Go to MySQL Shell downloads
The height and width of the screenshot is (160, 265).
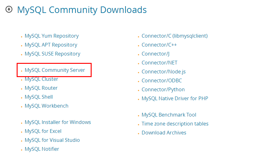point(39,97)
